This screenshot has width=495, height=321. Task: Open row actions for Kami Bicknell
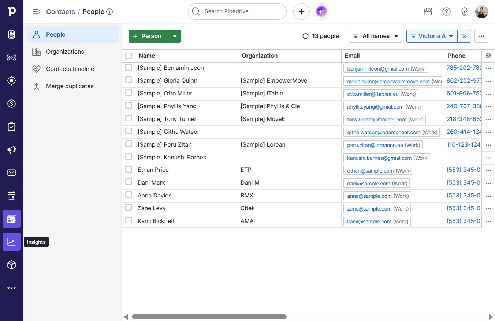pyautogui.click(x=488, y=222)
